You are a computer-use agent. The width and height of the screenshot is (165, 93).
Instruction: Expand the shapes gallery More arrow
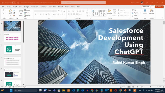pyautogui.click(x=106, y=15)
